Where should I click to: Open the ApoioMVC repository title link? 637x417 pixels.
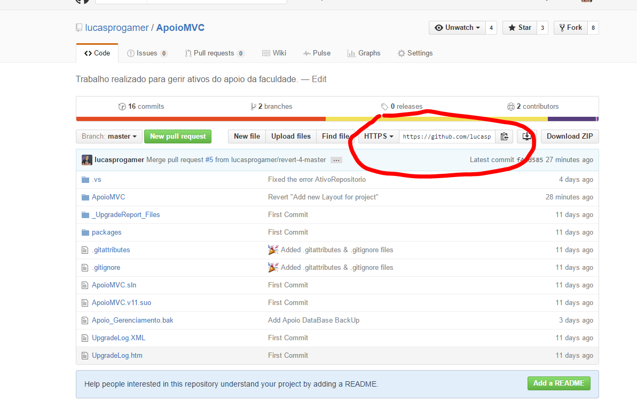(180, 28)
